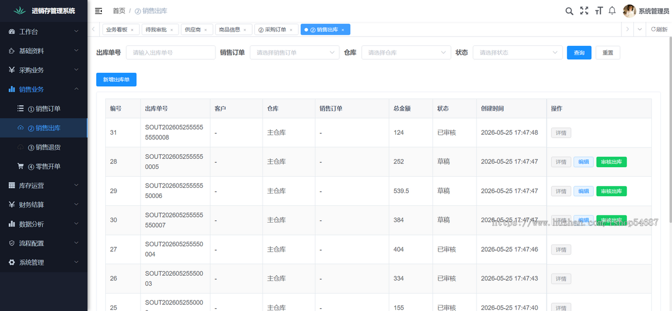Open the 状态 filter dropdown

517,53
